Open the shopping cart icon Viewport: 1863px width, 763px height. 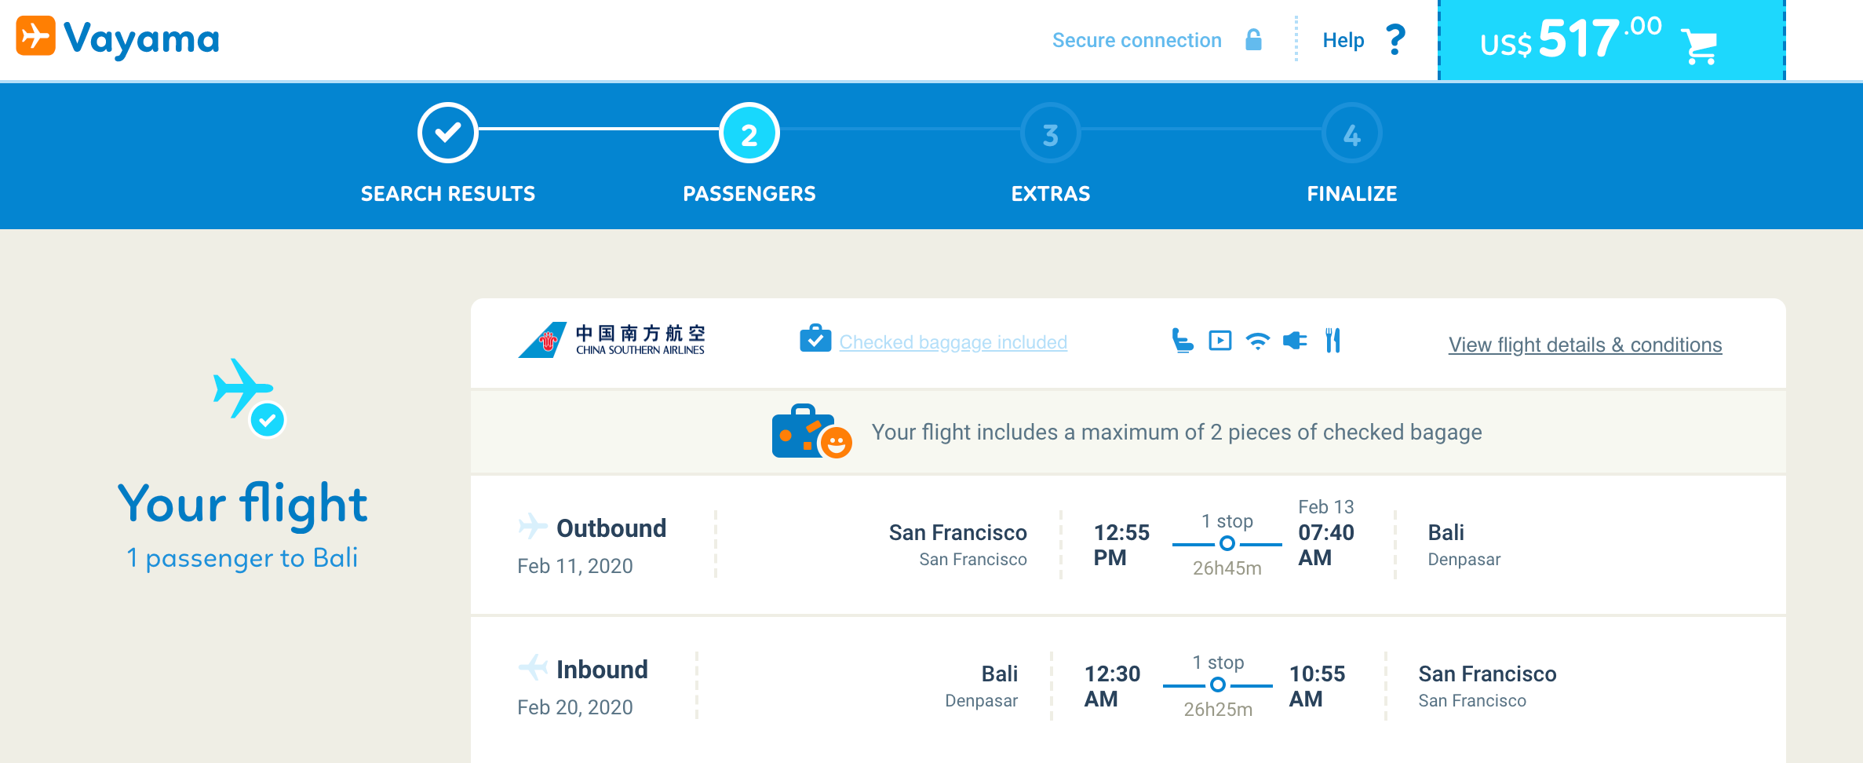click(x=1700, y=46)
